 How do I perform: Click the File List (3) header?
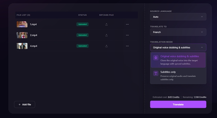click(x=23, y=15)
